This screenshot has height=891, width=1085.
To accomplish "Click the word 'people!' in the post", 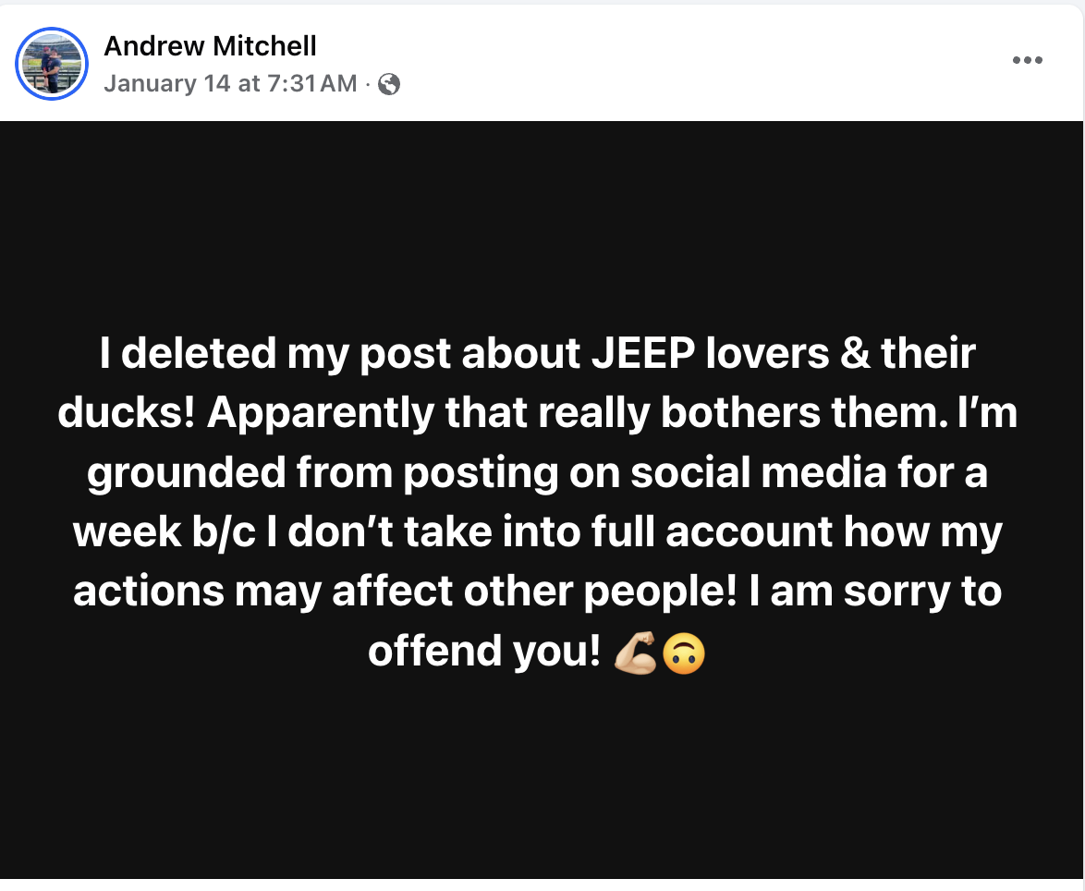I will coord(660,593).
